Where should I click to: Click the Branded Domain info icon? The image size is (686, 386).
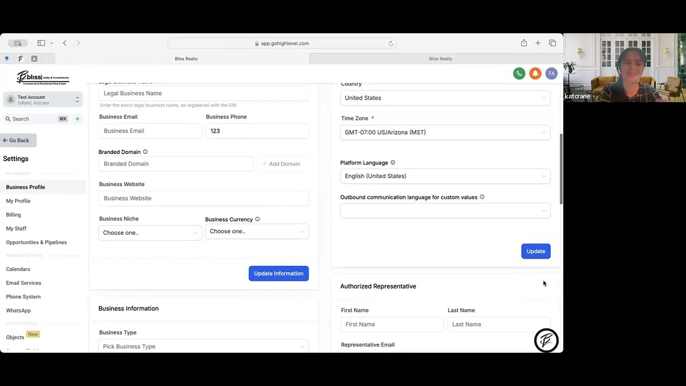click(145, 152)
